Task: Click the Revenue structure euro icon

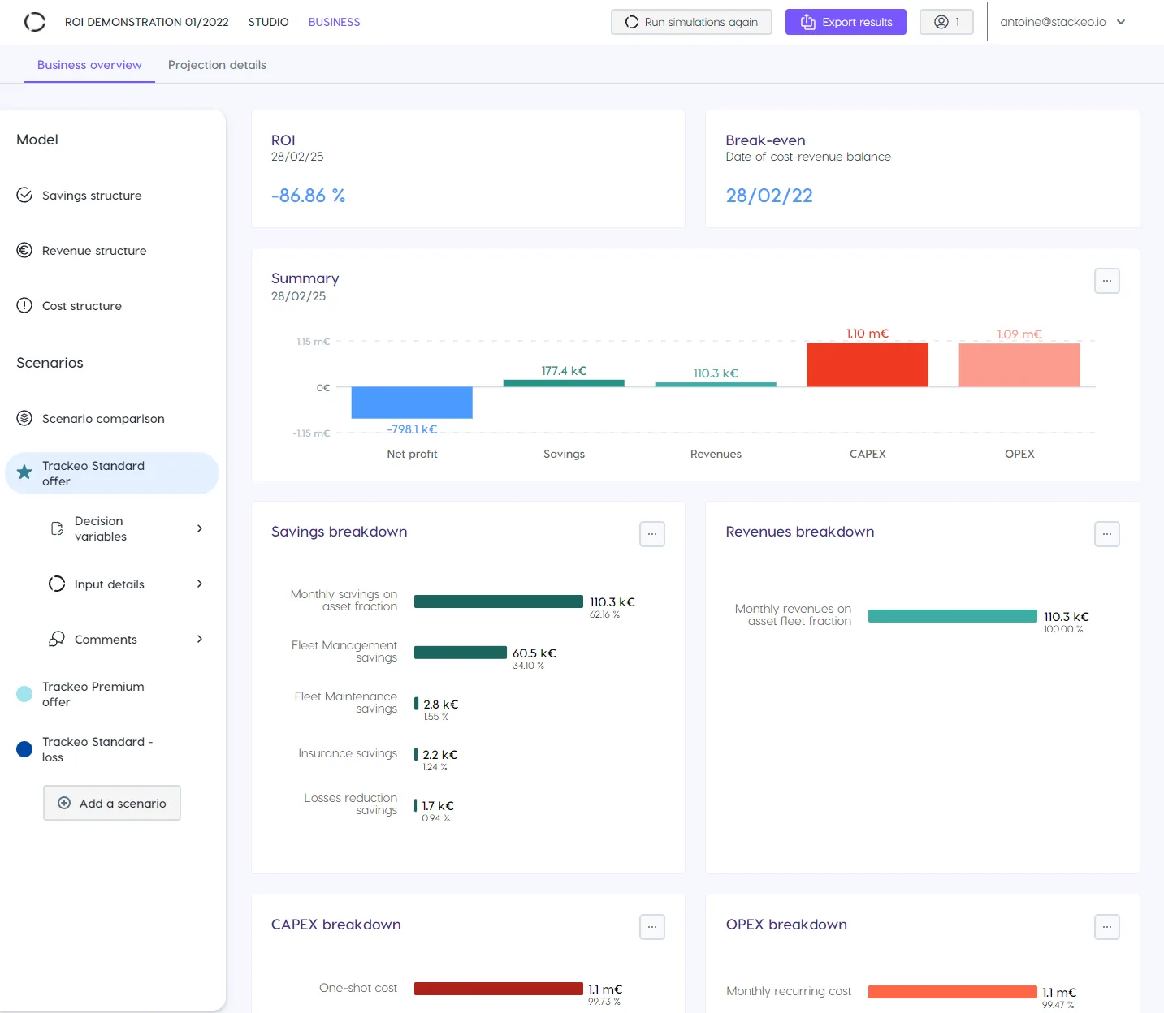Action: [x=24, y=250]
